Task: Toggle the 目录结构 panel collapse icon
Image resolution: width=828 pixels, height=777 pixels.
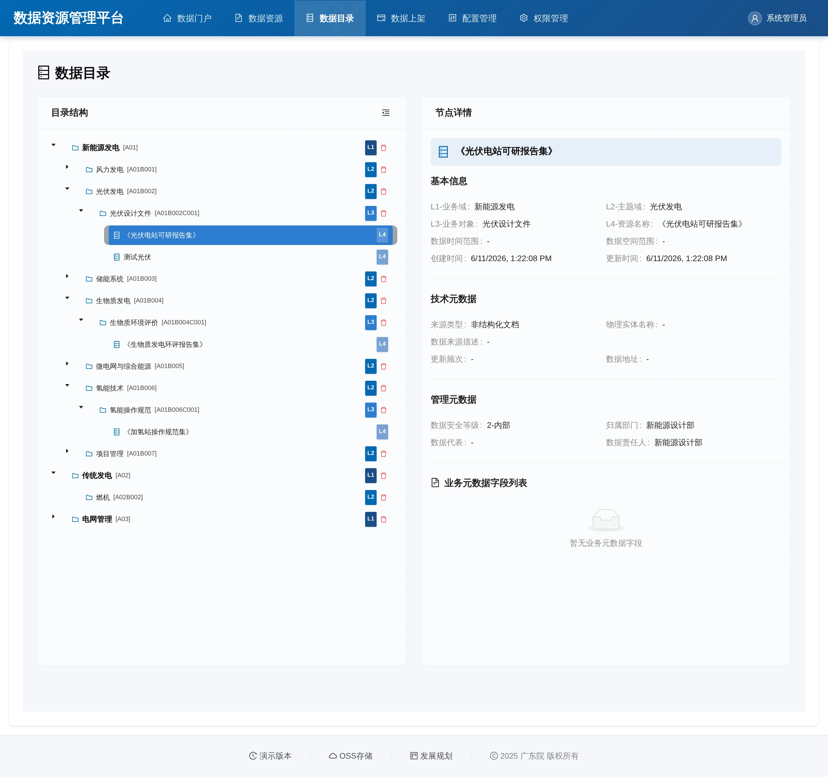Action: (x=386, y=113)
